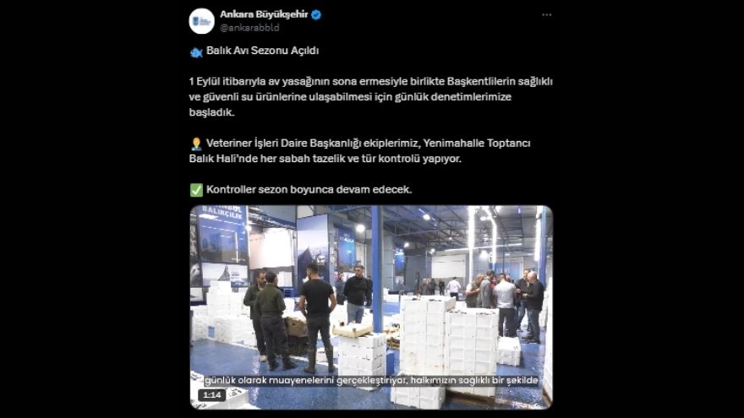Click the BALIKÇILIK sign in the video
744x418 pixels.
[222, 212]
